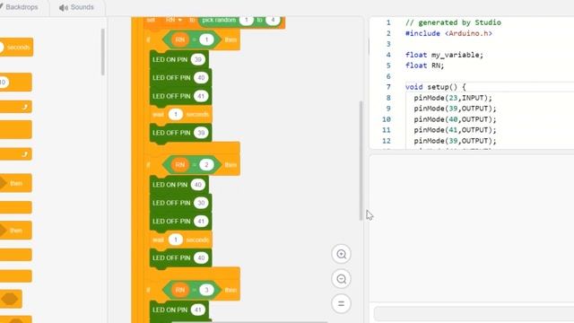
Task: Switch to the Sounds tab
Action: point(76,7)
